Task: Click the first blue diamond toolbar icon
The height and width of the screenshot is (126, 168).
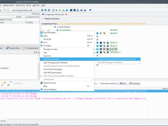Action: [42, 10]
